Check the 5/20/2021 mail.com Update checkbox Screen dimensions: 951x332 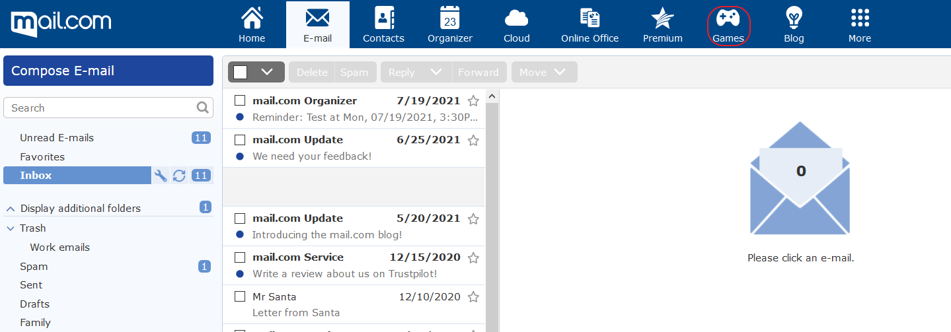pos(240,218)
